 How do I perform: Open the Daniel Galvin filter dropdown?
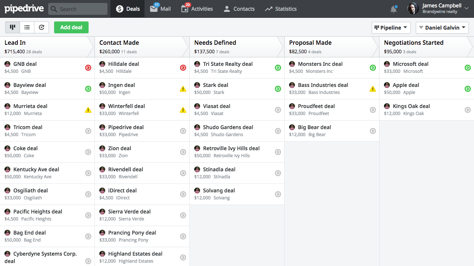442,28
